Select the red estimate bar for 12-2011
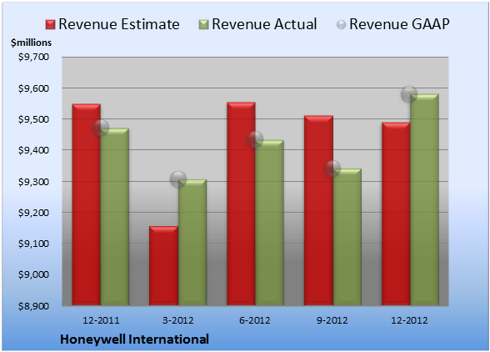The image size is (490, 352). coord(87,204)
